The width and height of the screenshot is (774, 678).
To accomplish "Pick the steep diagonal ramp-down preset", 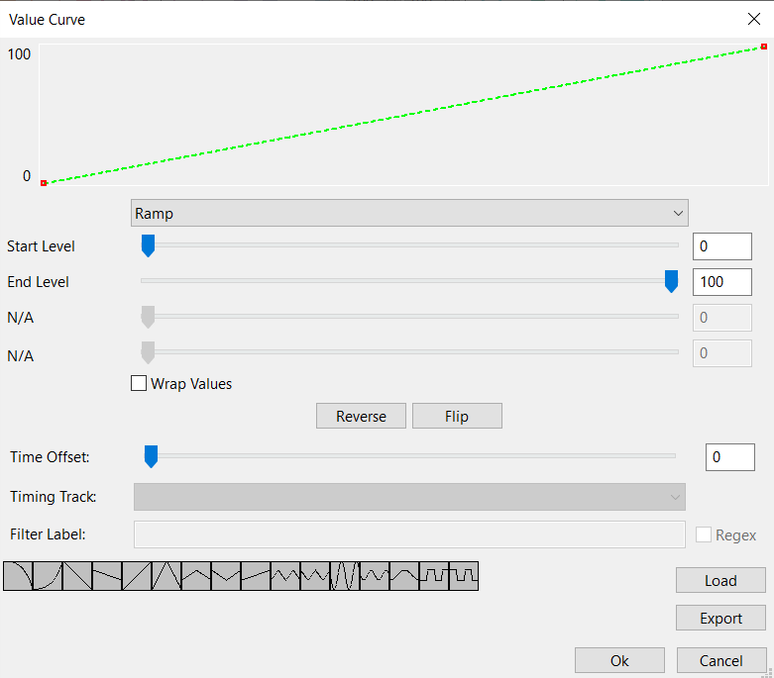I will (x=77, y=576).
